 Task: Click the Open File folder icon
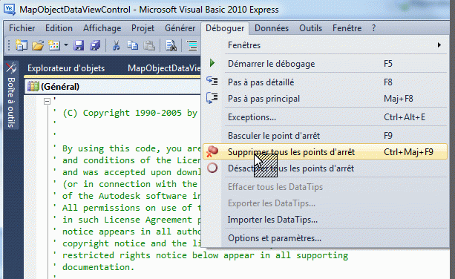tap(38, 45)
